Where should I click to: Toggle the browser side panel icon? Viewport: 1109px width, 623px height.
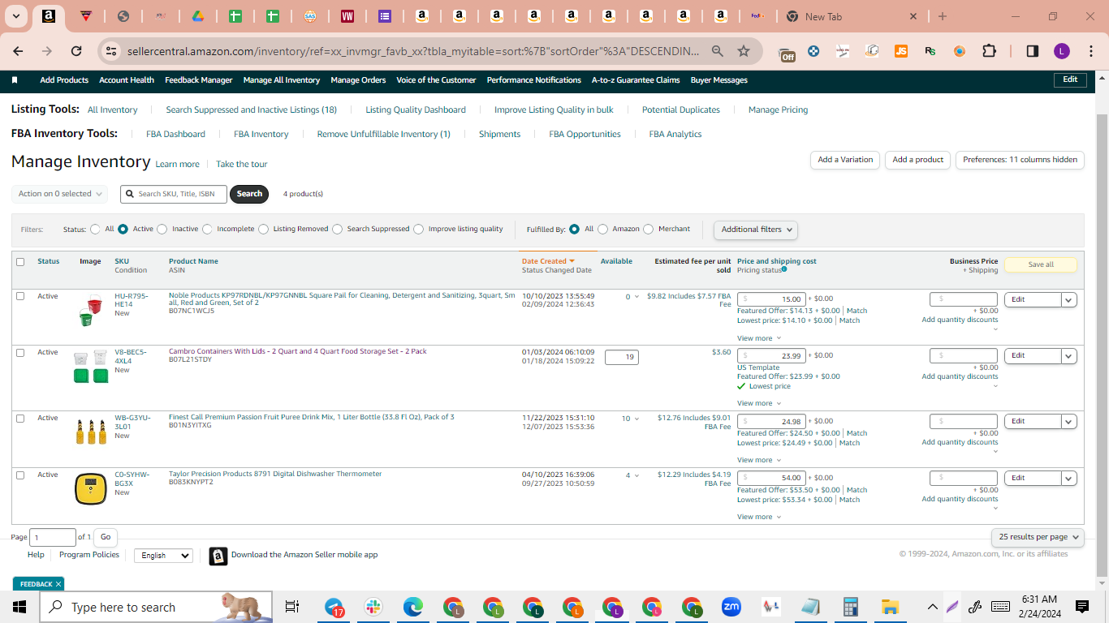pyautogui.click(x=1033, y=51)
